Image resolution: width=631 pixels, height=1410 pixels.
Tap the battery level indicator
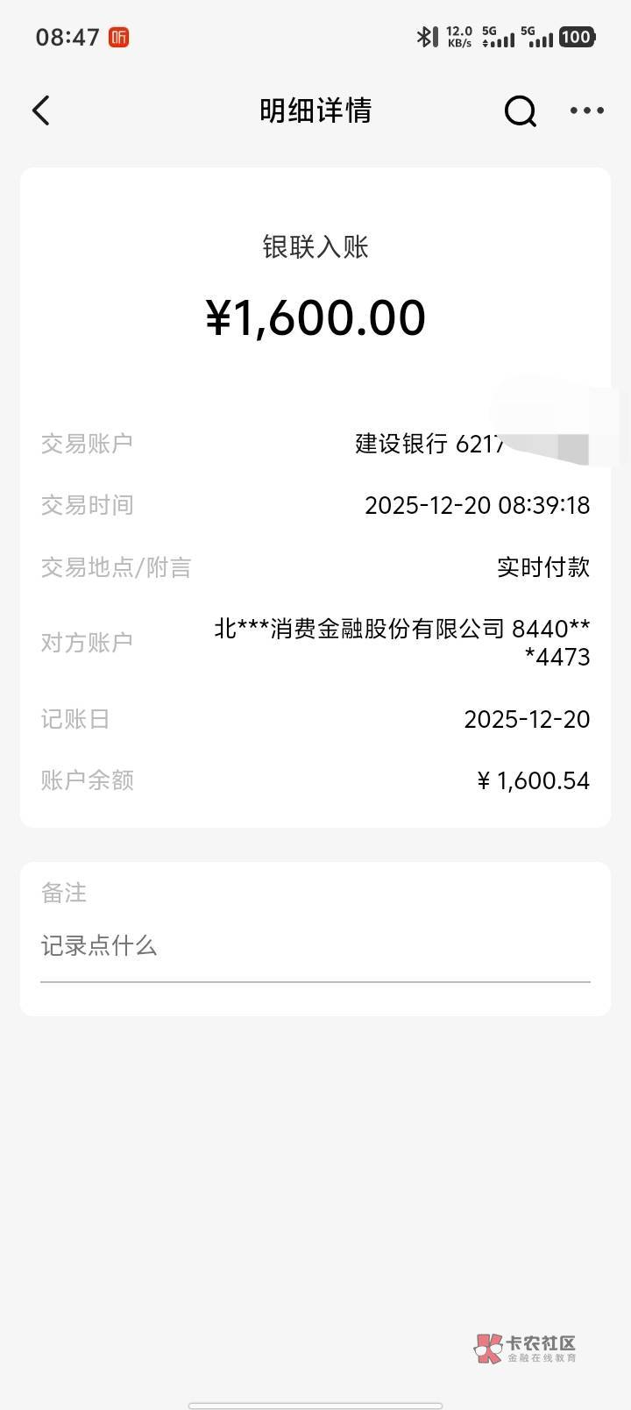pos(577,37)
